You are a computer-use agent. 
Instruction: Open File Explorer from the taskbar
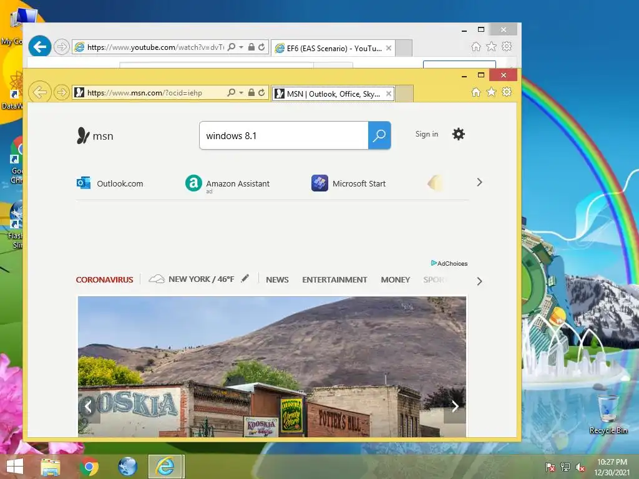tap(51, 467)
